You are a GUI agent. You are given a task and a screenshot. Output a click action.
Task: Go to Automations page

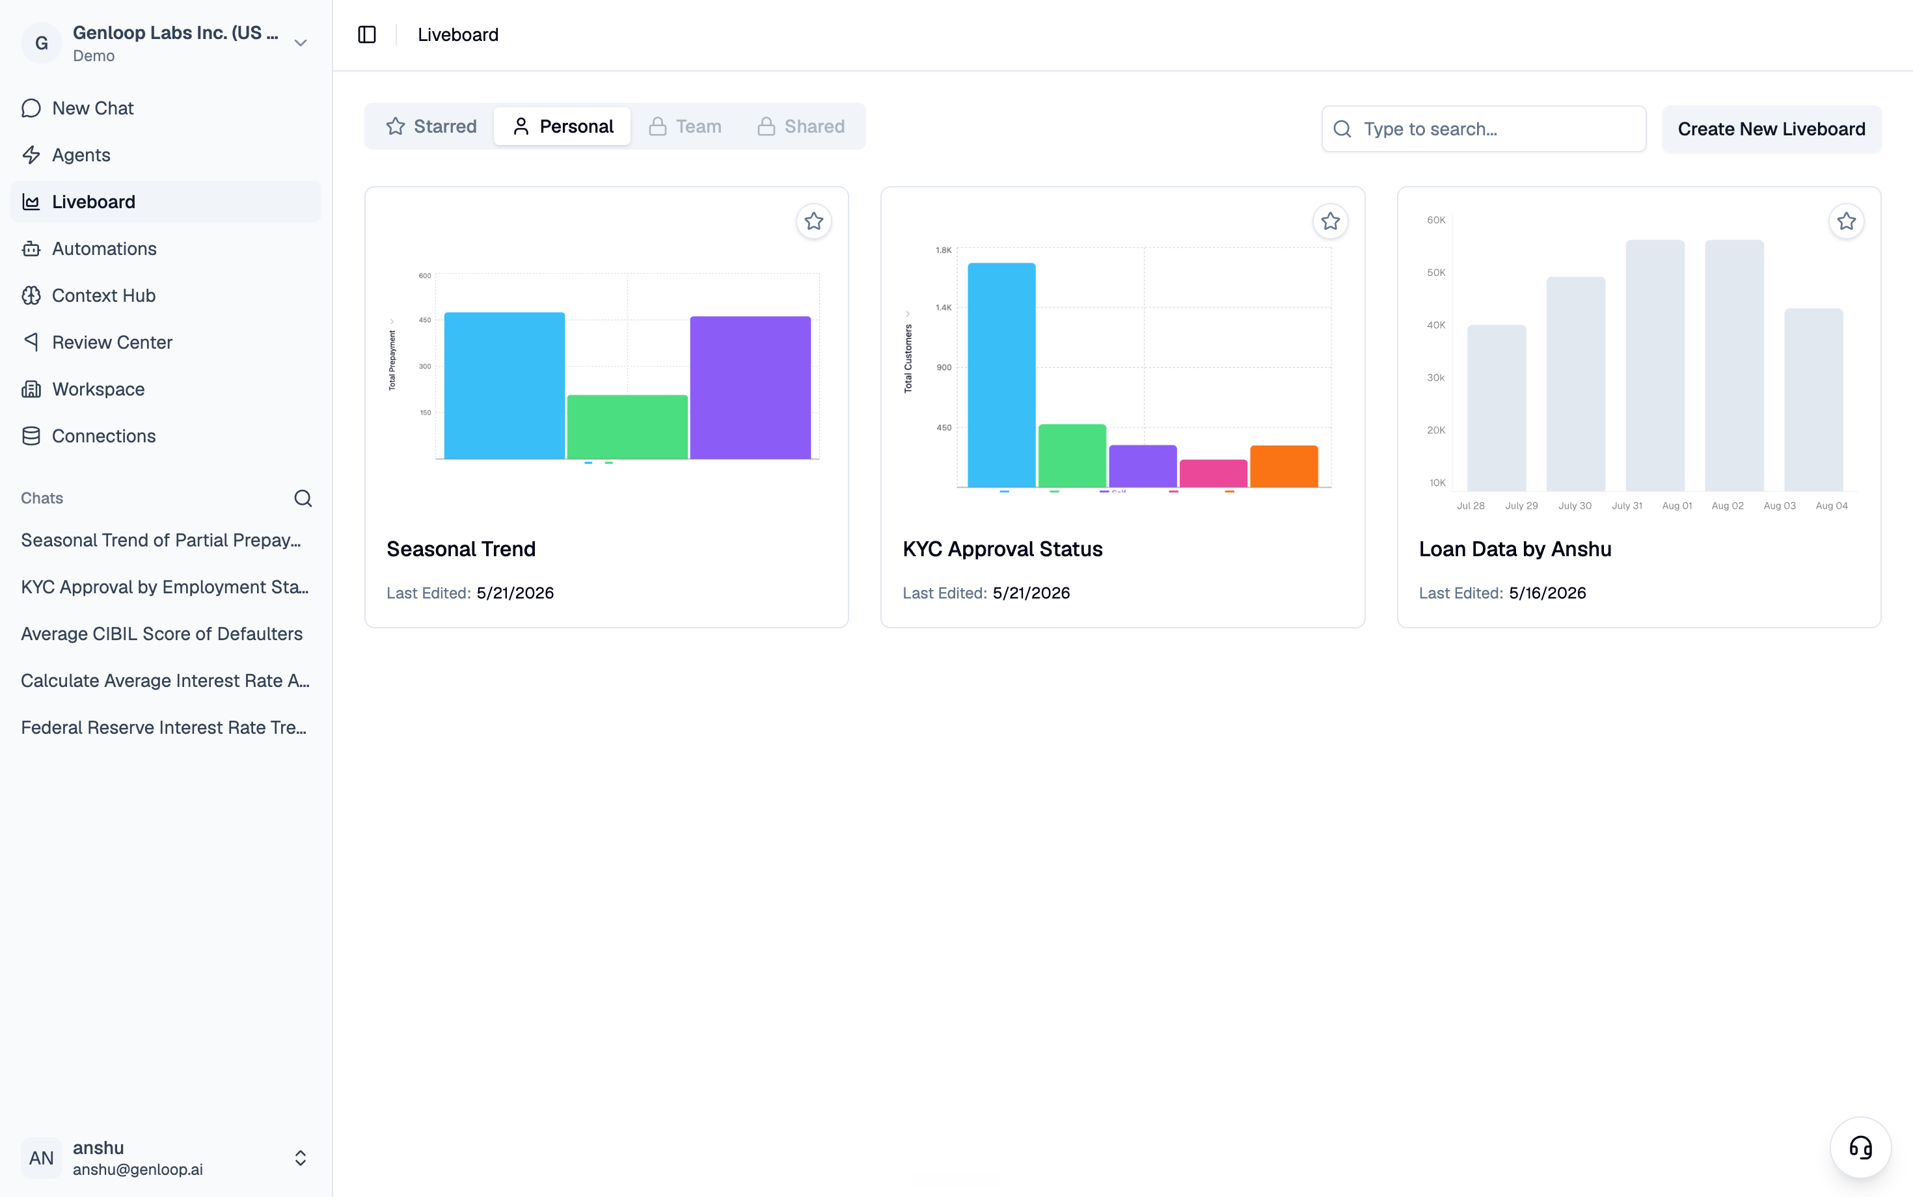[165, 249]
